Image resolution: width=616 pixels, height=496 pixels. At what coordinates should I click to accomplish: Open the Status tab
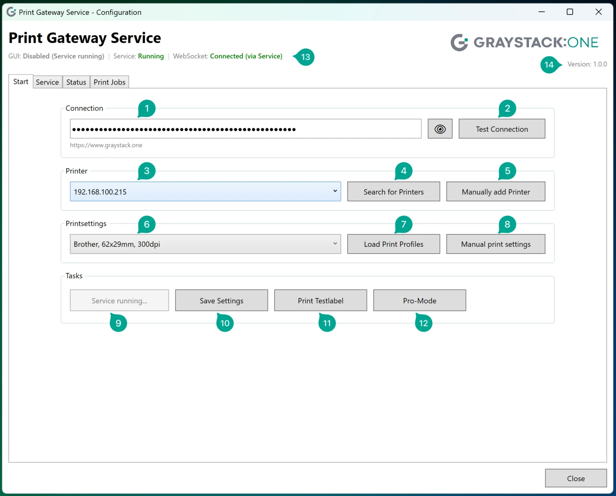(x=76, y=82)
